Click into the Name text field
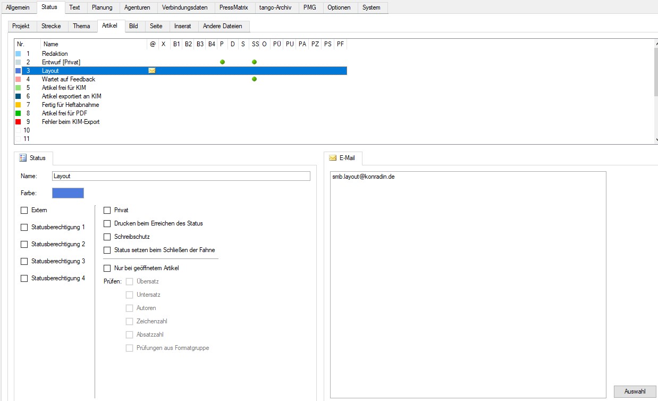 [181, 176]
